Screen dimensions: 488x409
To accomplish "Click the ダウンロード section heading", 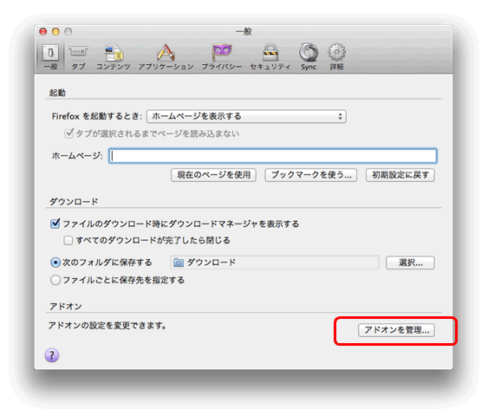I will pos(74,202).
